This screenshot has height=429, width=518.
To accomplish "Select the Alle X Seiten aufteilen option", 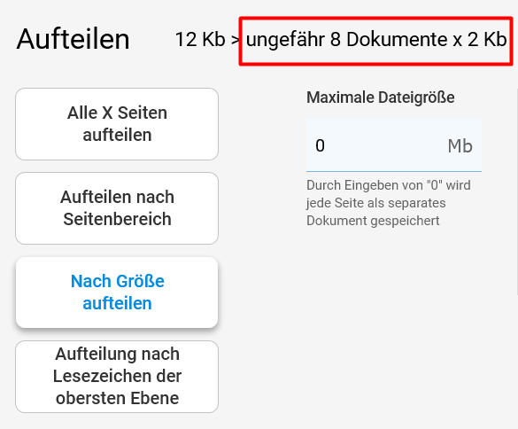I will [x=117, y=124].
